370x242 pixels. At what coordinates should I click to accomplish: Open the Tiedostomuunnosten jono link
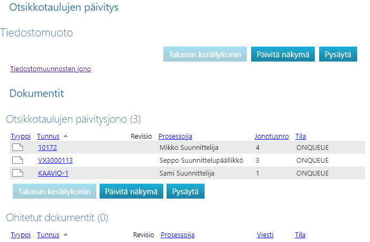click(50, 69)
